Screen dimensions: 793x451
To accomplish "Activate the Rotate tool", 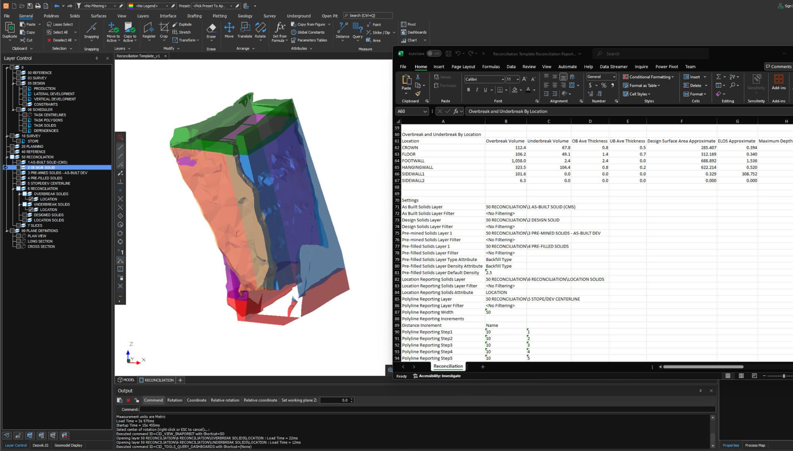I will click(x=260, y=31).
